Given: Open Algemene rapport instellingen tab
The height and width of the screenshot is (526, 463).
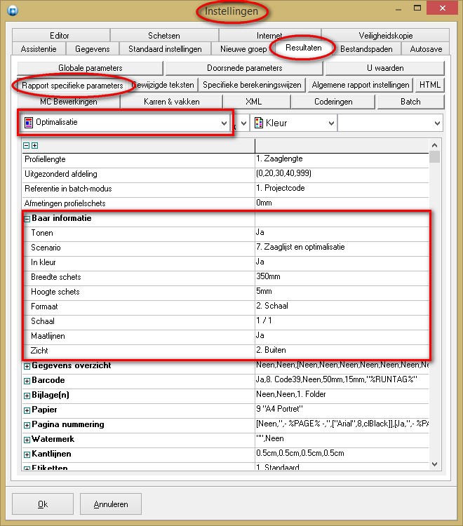Looking at the screenshot, I should point(361,85).
